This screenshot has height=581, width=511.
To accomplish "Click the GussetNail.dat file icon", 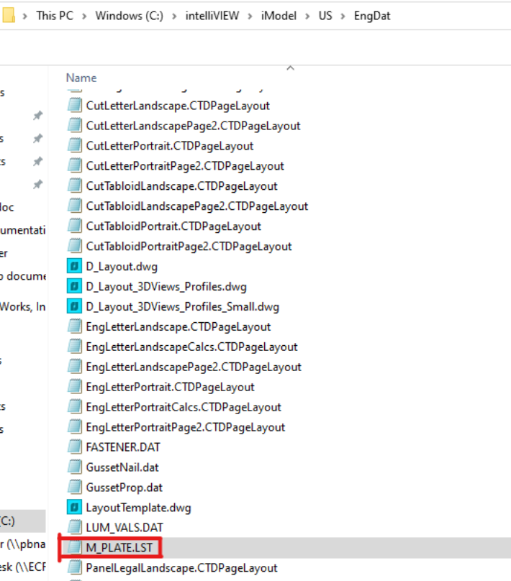I will (x=74, y=467).
